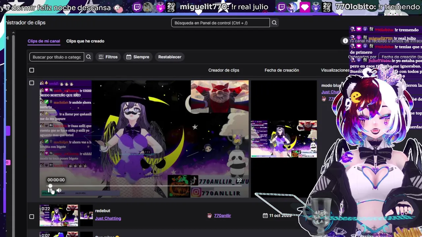Click the modo blue clip title
This screenshot has width=422, height=237.
(331, 86)
